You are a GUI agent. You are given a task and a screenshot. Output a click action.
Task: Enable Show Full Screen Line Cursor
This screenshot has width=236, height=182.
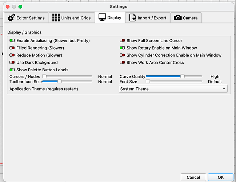[x=123, y=41]
